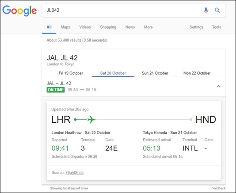Click departure gate value 24E

(x=111, y=148)
